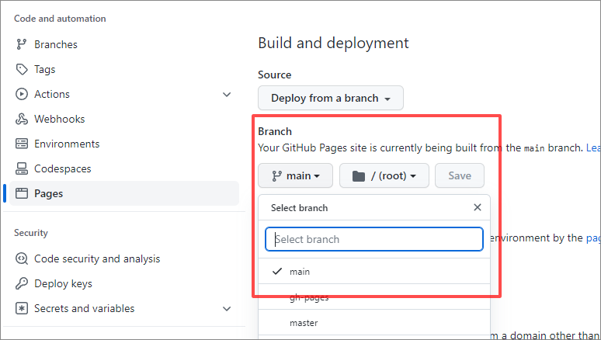Click the 'Security' section heading
601x340 pixels.
[x=31, y=233]
